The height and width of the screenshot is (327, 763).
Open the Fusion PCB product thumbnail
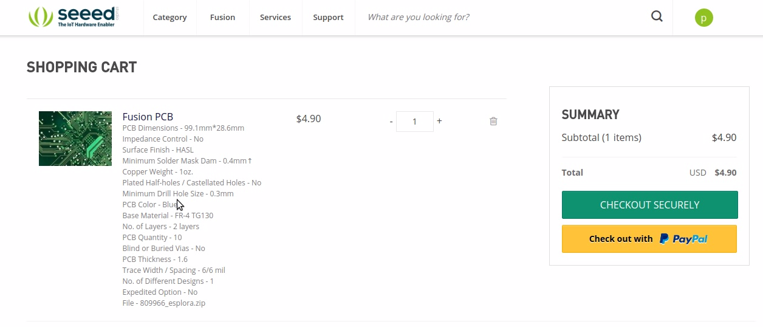click(75, 139)
